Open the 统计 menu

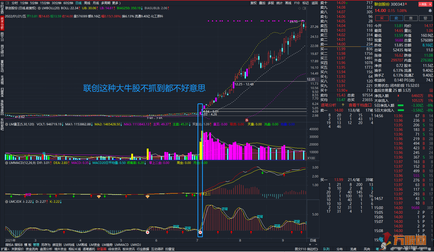(x=280, y=3)
